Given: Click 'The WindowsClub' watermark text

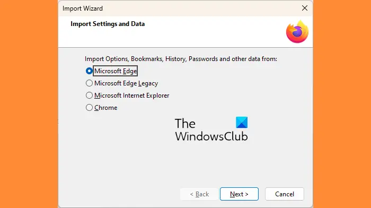Looking at the screenshot, I should tap(211, 130).
